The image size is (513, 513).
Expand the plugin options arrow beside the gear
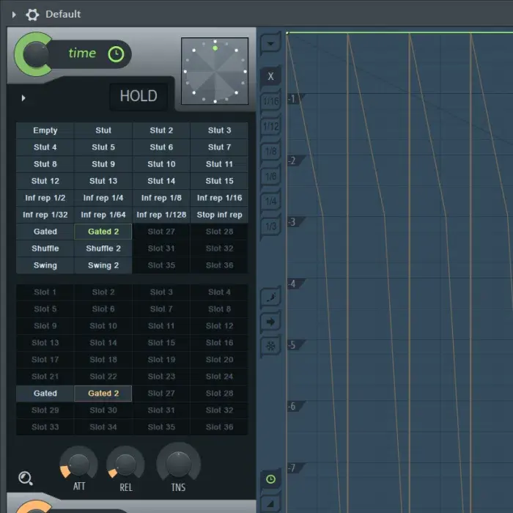click(x=14, y=15)
